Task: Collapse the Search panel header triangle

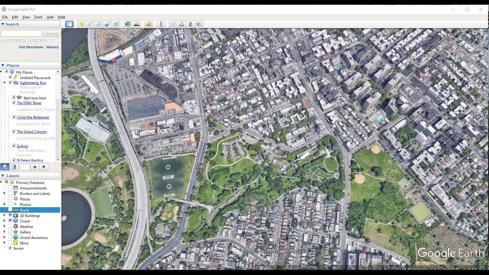Action: pos(3,24)
